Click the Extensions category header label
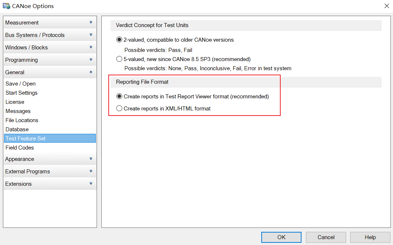Image resolution: width=393 pixels, height=245 pixels. tap(18, 184)
